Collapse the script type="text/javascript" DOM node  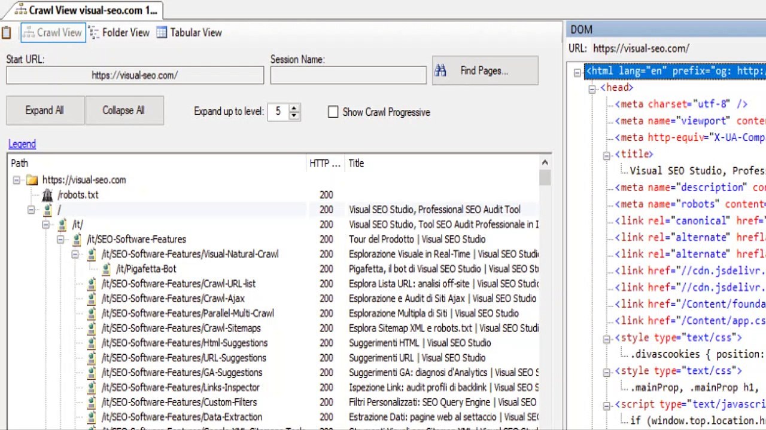(606, 406)
